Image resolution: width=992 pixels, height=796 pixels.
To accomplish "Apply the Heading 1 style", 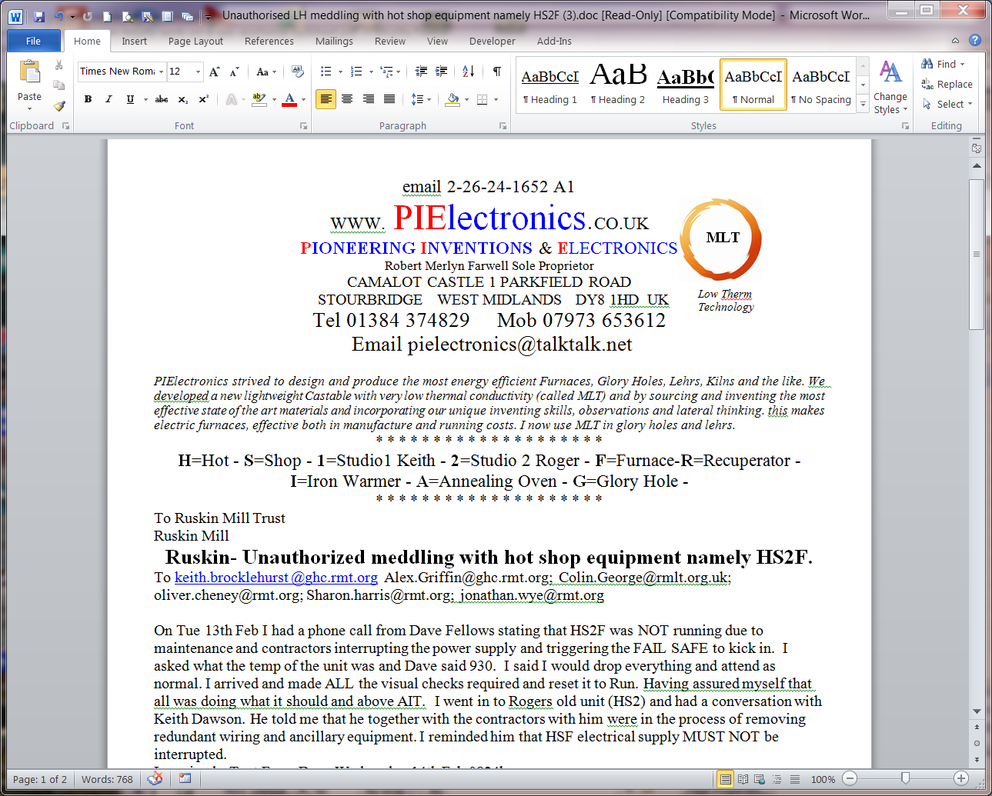I will (x=549, y=85).
